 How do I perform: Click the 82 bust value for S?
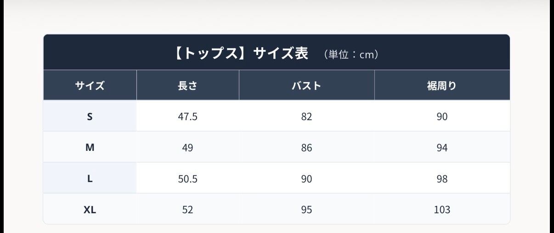coord(307,116)
